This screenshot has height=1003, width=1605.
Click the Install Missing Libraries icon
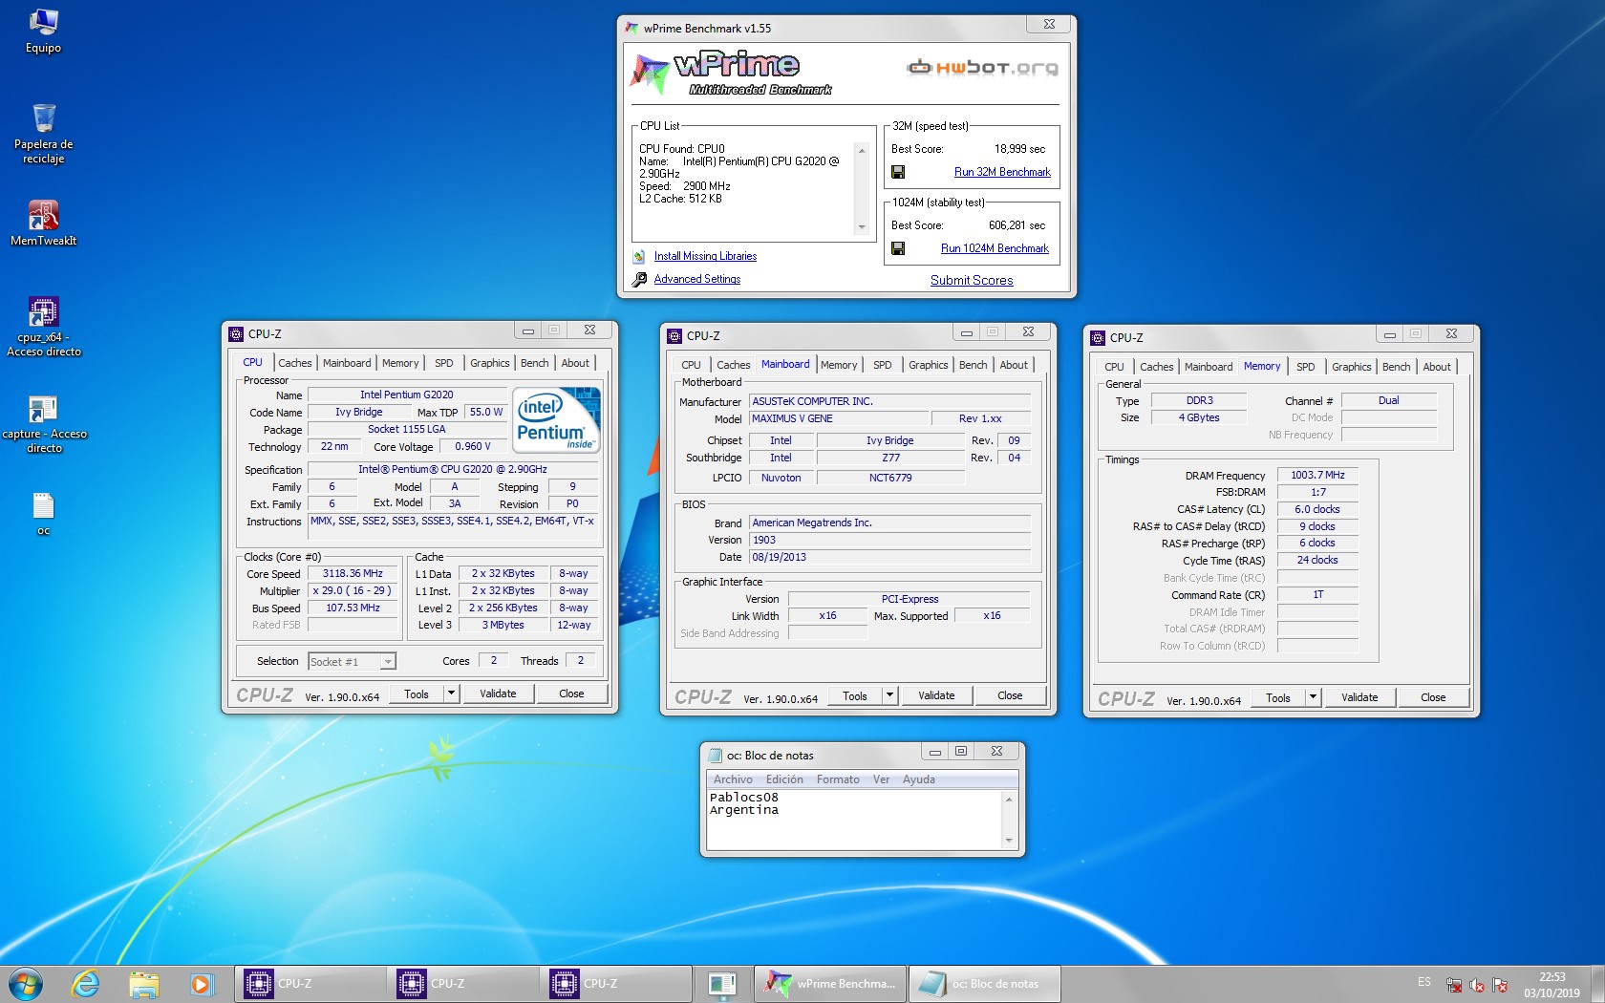click(x=639, y=256)
